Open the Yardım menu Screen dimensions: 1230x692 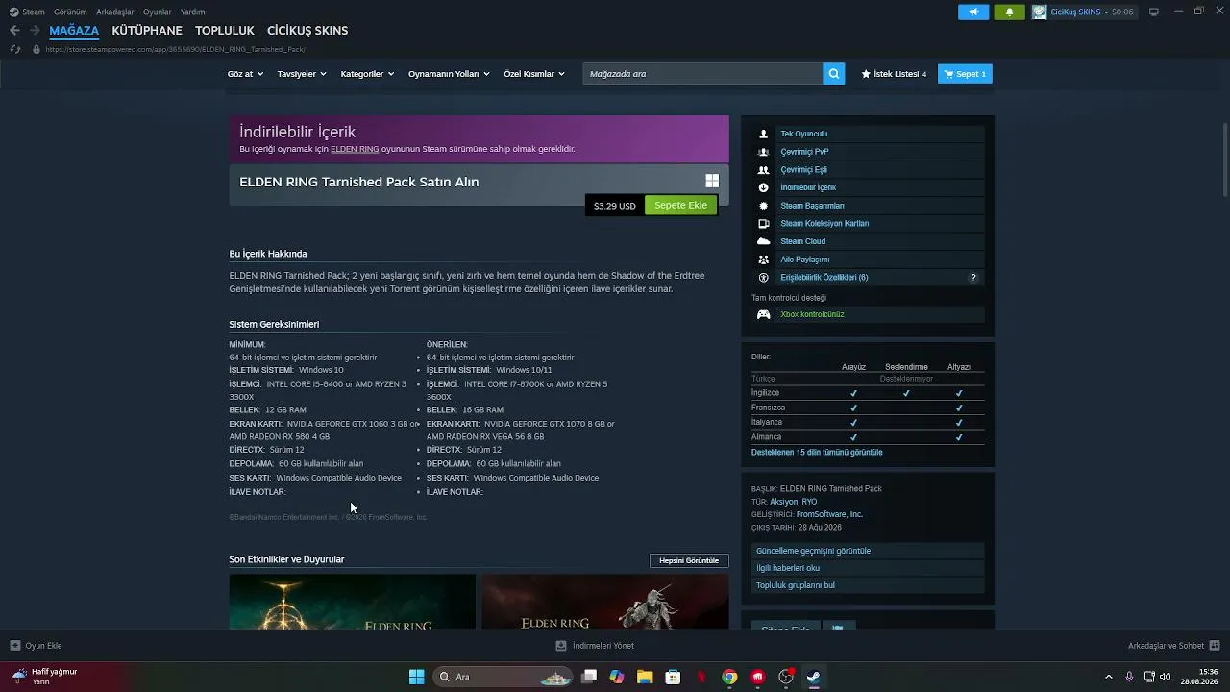[193, 12]
